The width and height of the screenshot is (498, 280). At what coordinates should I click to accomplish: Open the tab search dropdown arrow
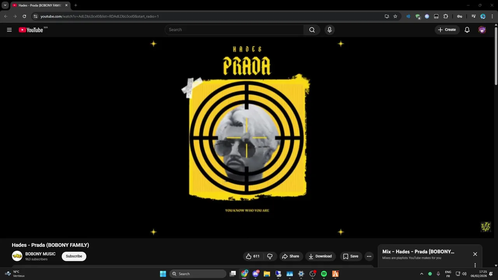point(5,5)
